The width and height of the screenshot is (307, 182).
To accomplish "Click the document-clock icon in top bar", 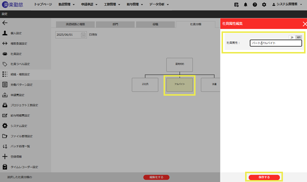I will click(x=236, y=4).
